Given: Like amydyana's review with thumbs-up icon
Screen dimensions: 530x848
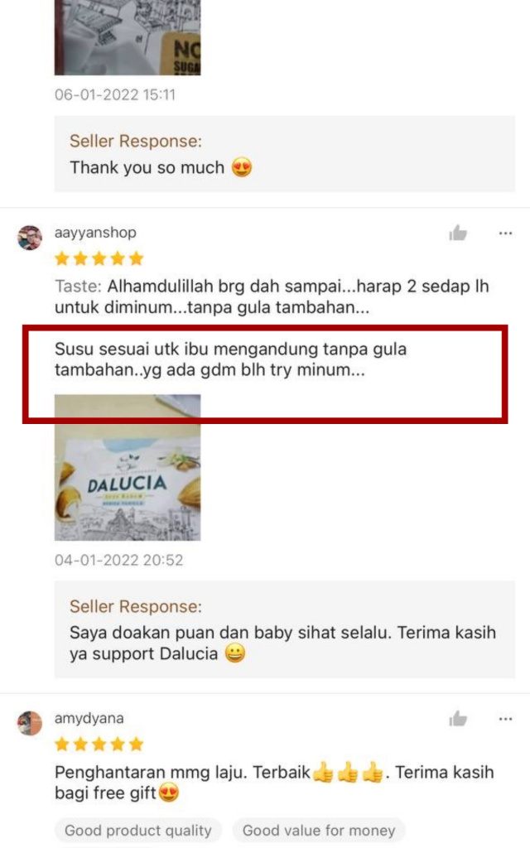Looking at the screenshot, I should (x=457, y=719).
